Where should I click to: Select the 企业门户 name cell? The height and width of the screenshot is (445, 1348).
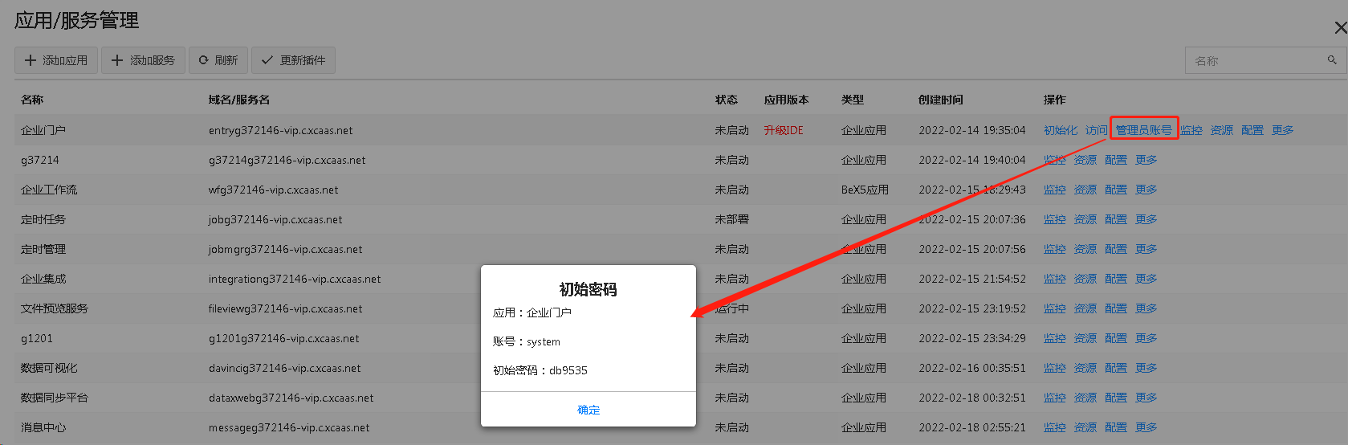pyautogui.click(x=43, y=130)
